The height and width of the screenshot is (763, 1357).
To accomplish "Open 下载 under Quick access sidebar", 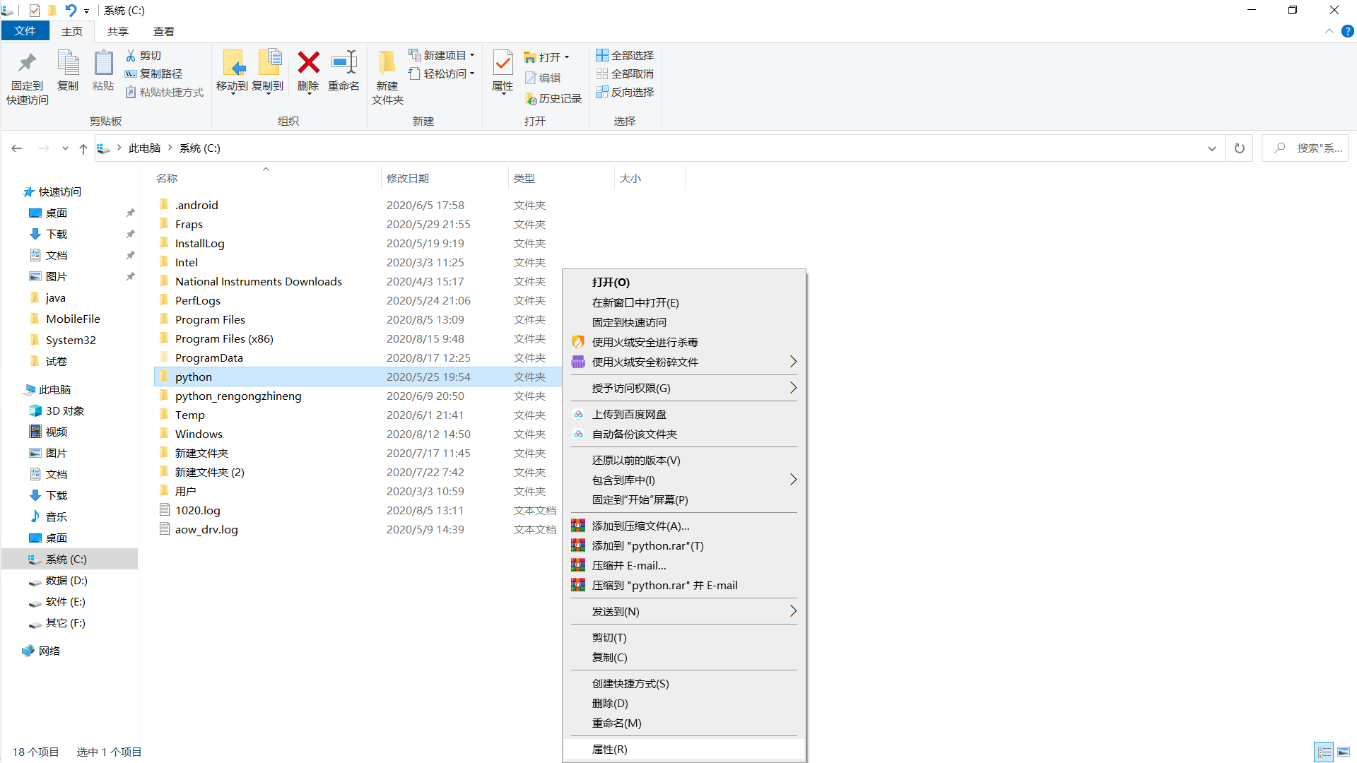I will (x=57, y=235).
